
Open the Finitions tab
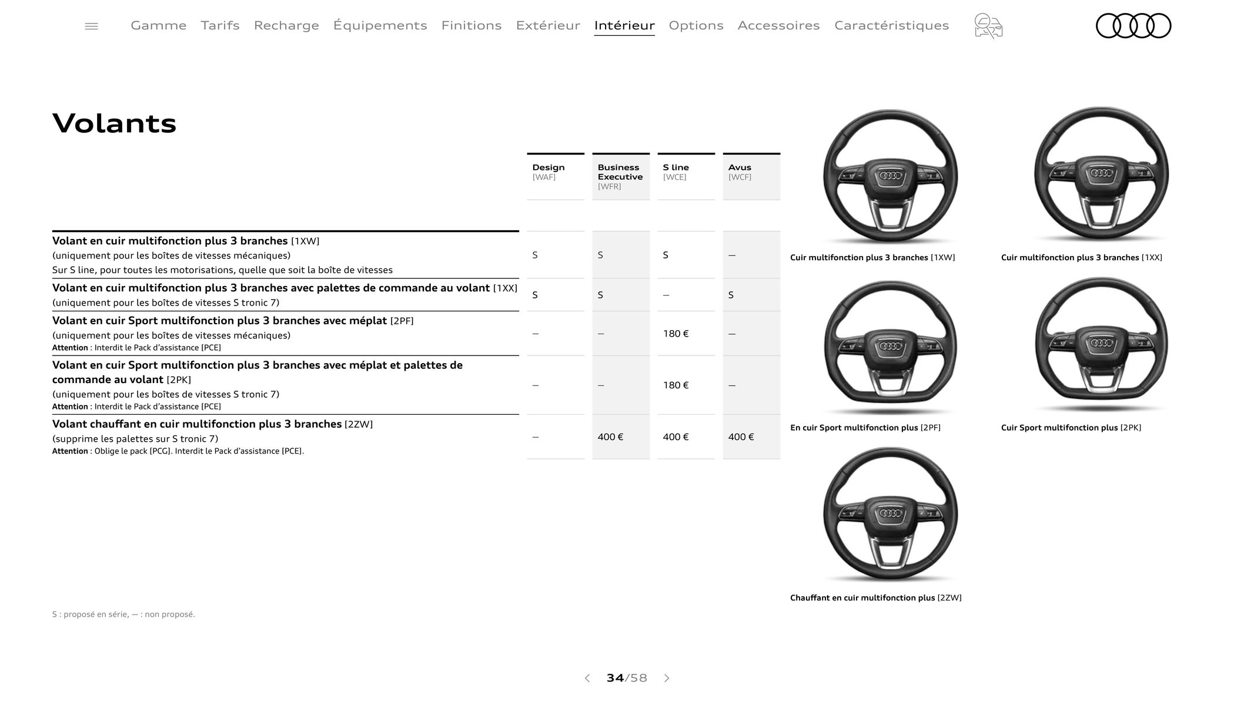[x=471, y=25]
